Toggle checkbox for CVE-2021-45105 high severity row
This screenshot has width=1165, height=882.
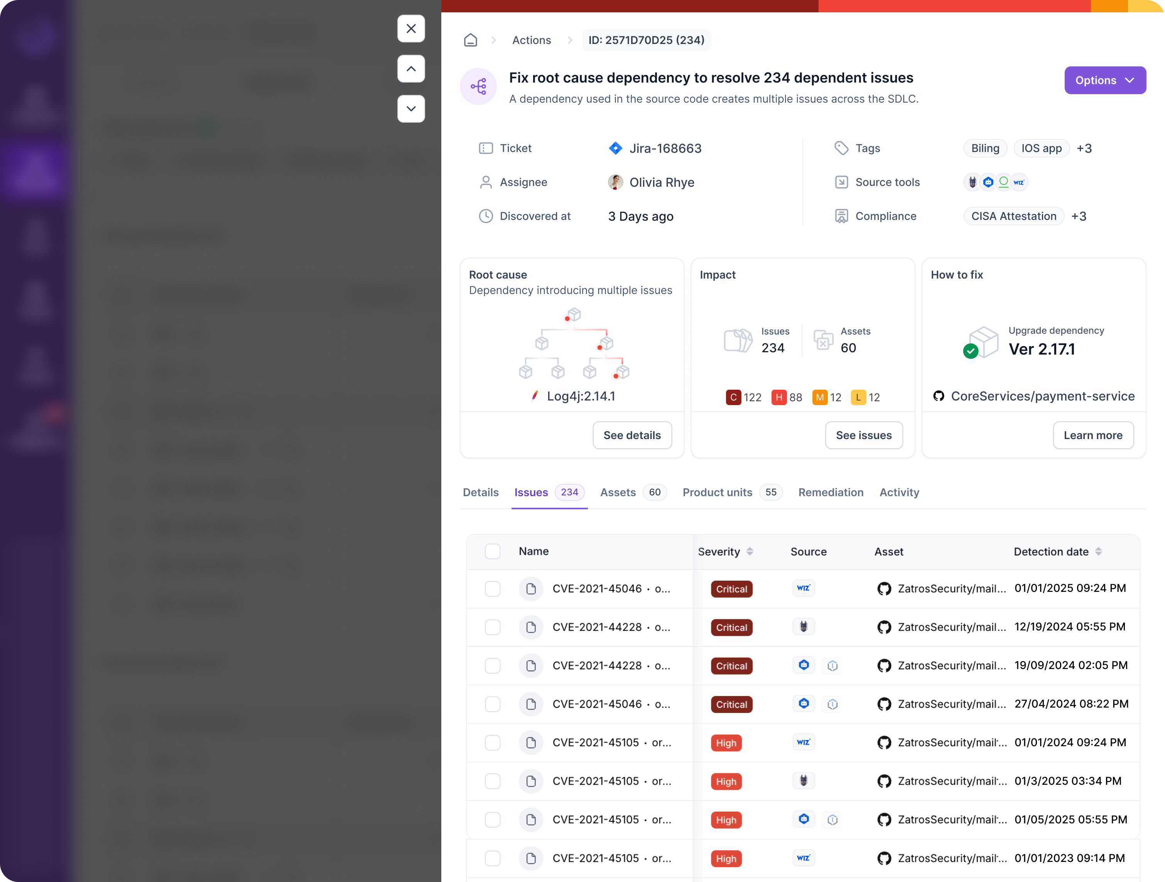pos(492,742)
